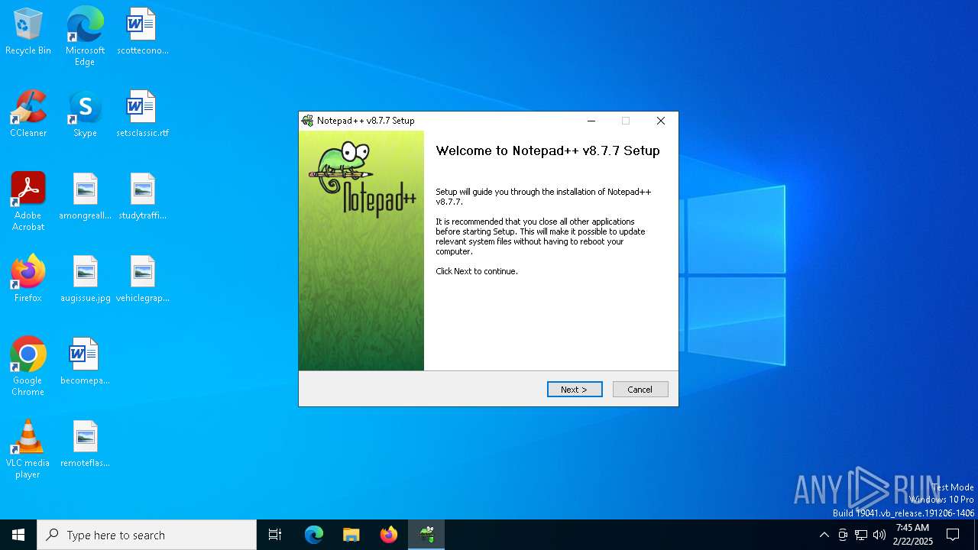The image size is (978, 550).
Task: Select the CCleaner desktop shortcut
Action: [28, 115]
